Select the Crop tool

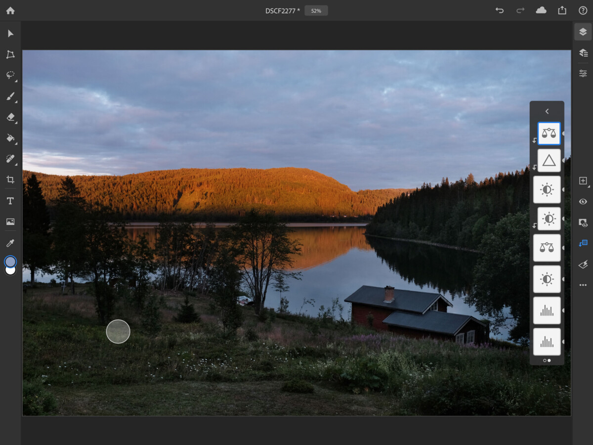pos(10,179)
